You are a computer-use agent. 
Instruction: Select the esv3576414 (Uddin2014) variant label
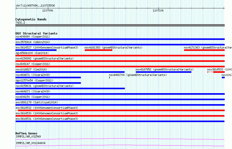tap(33, 42)
